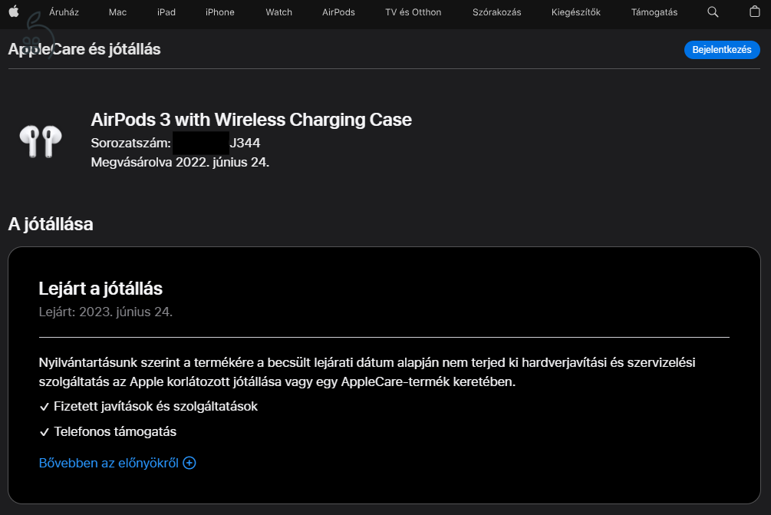
Task: Open TV és Otthon from the navigation
Action: (x=413, y=12)
